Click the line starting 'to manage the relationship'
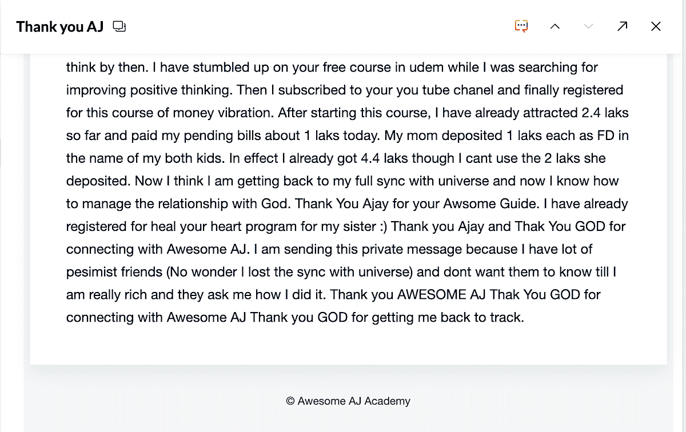The height and width of the screenshot is (432, 686). 347,204
